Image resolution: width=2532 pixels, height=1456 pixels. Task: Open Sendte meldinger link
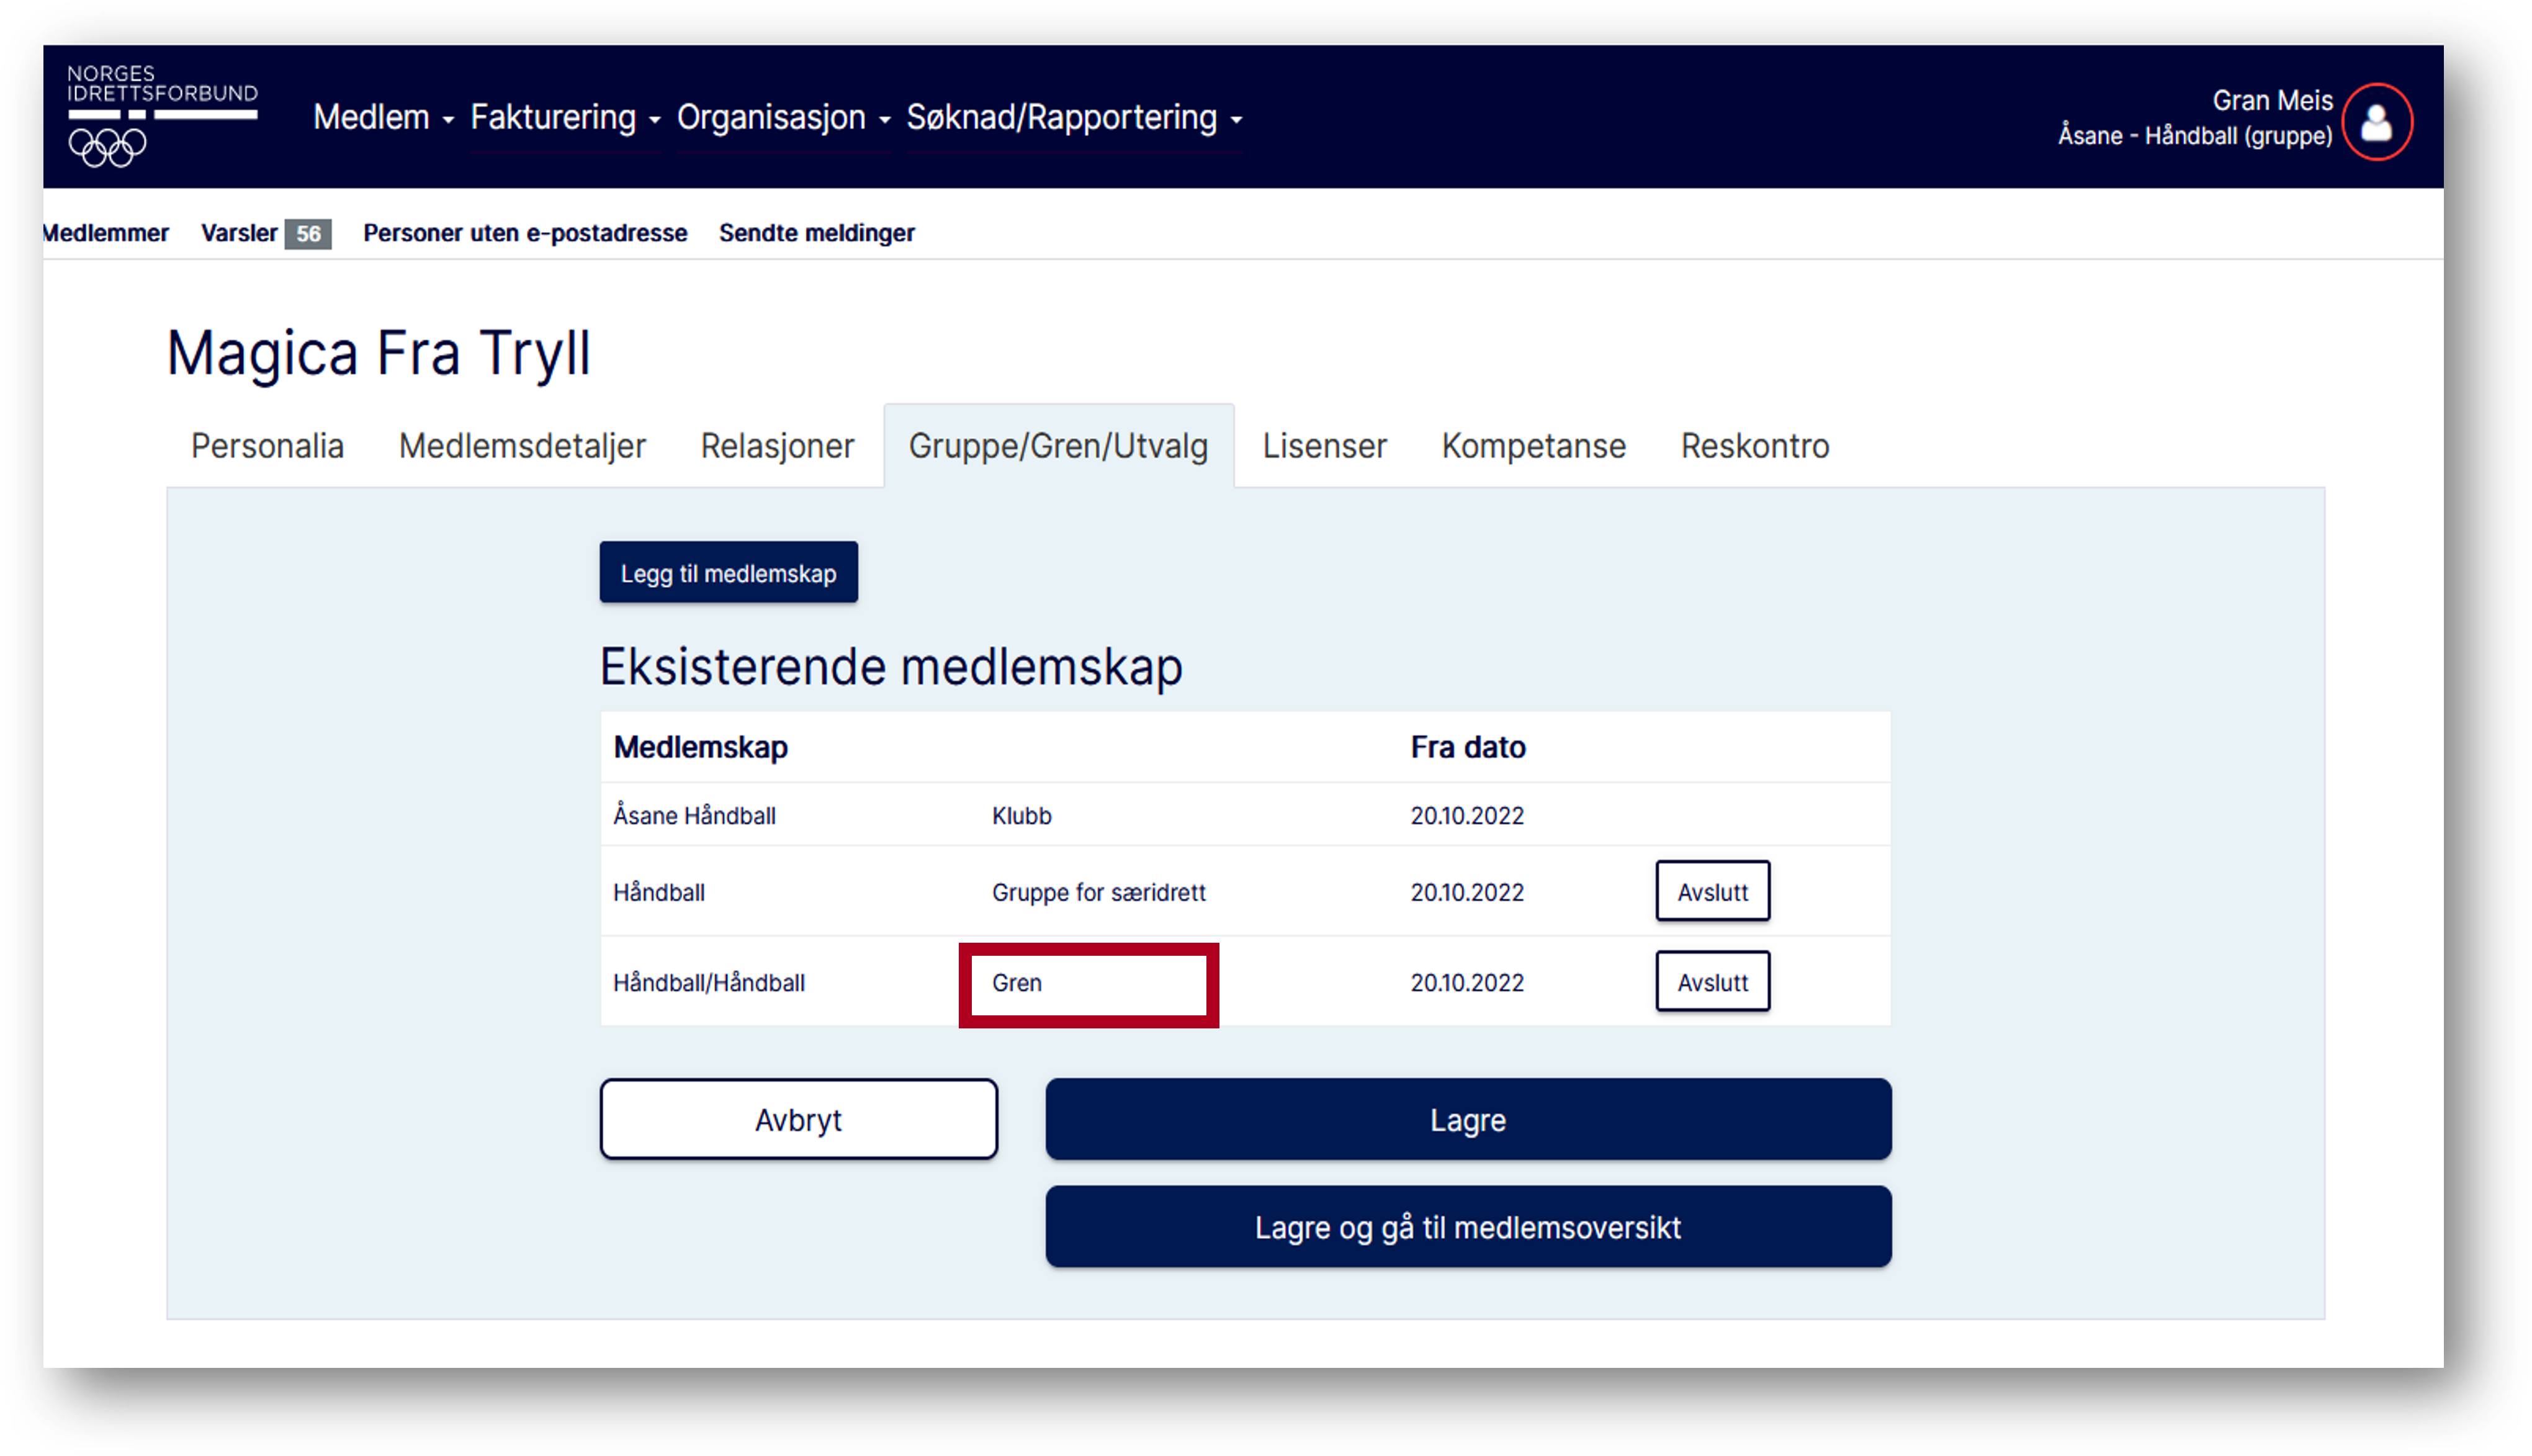(x=817, y=233)
